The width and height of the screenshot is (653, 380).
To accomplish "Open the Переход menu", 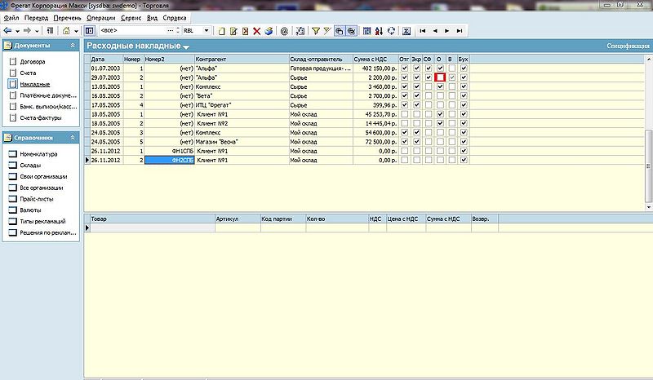I will [x=36, y=18].
